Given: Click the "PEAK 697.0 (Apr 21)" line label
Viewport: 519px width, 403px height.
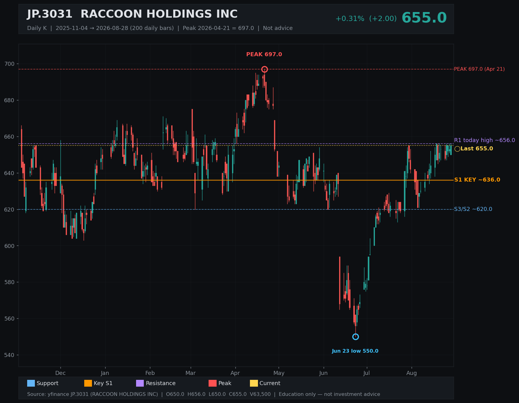Looking at the screenshot, I should pyautogui.click(x=480, y=69).
